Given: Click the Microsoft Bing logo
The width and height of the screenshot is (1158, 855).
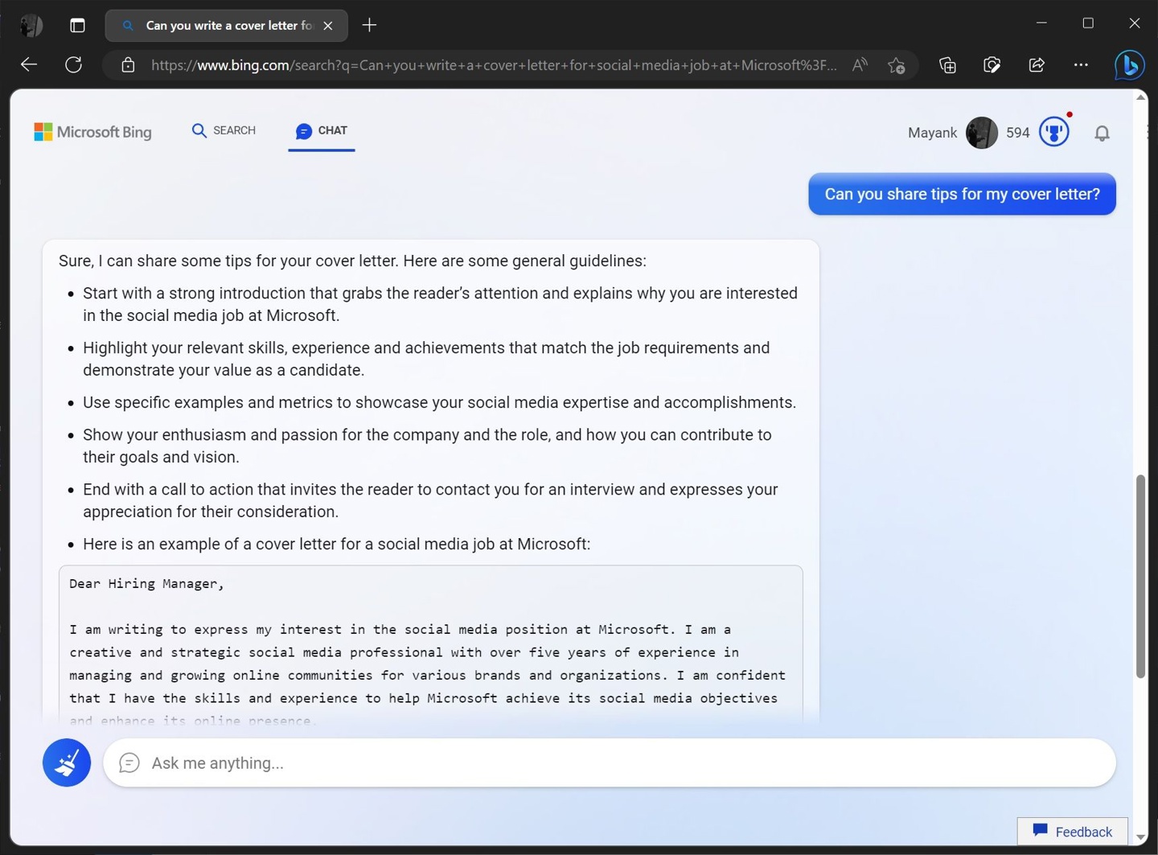Looking at the screenshot, I should click(92, 131).
